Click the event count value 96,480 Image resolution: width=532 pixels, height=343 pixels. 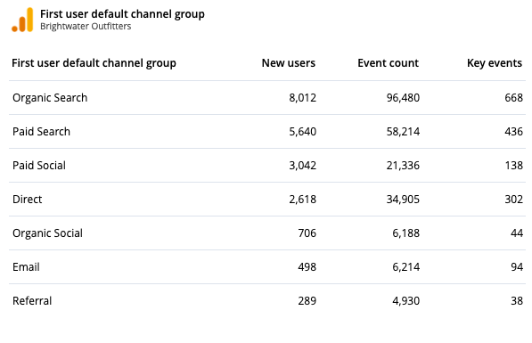point(403,98)
